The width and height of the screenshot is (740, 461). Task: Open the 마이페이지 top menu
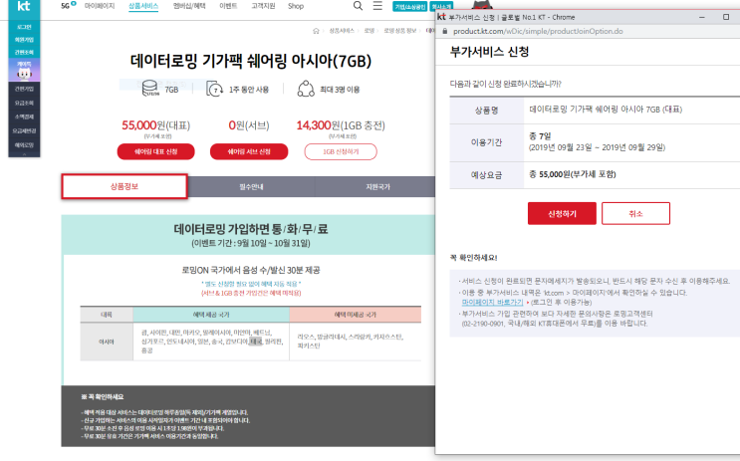(x=100, y=6)
